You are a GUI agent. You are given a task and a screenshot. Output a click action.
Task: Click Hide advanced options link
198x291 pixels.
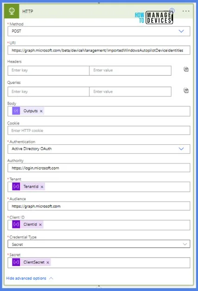point(26,278)
